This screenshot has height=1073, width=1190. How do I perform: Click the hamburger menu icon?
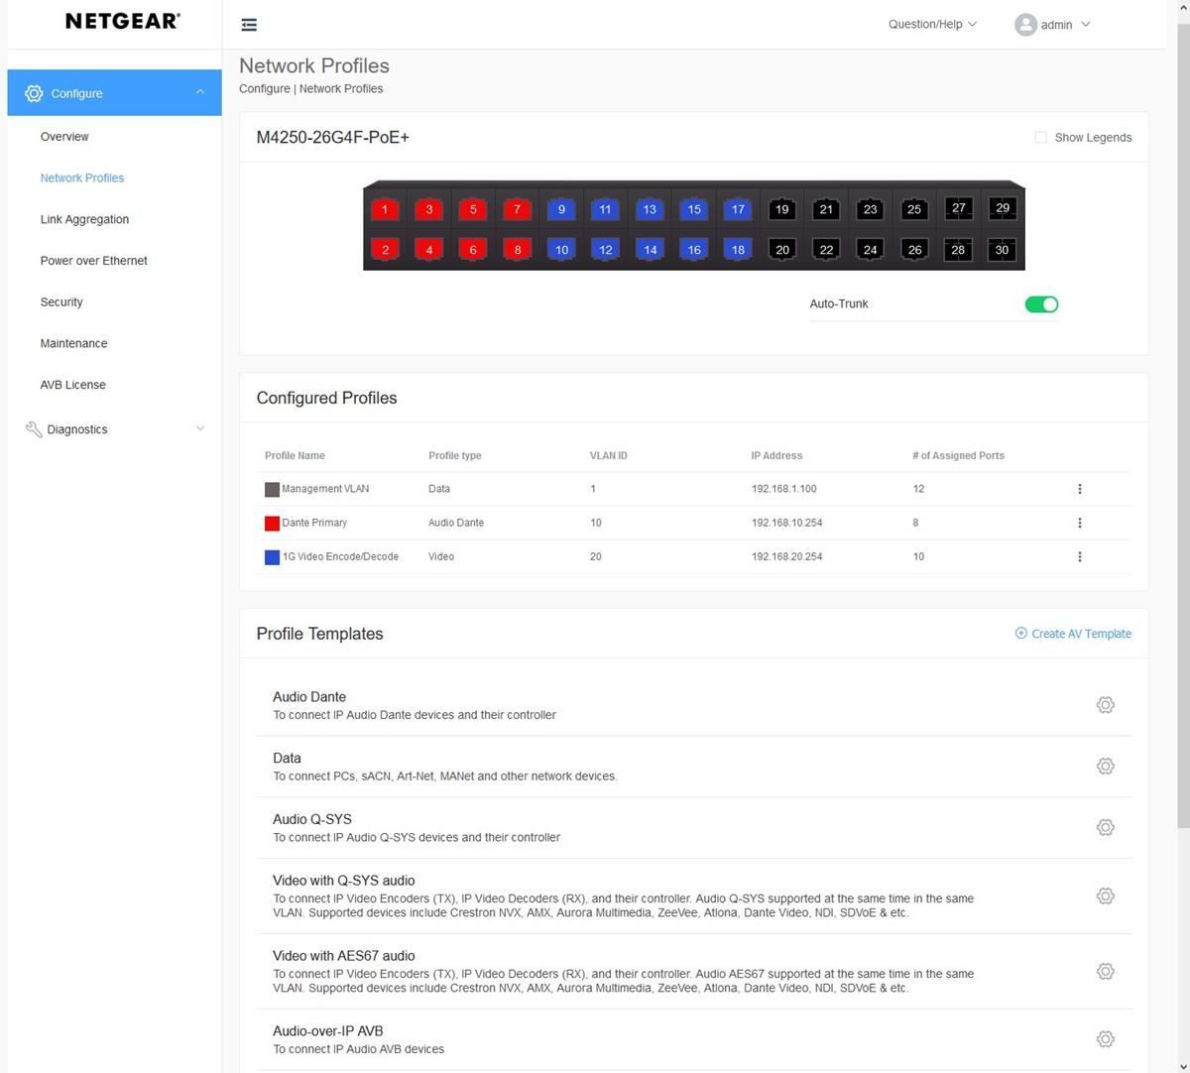(249, 25)
